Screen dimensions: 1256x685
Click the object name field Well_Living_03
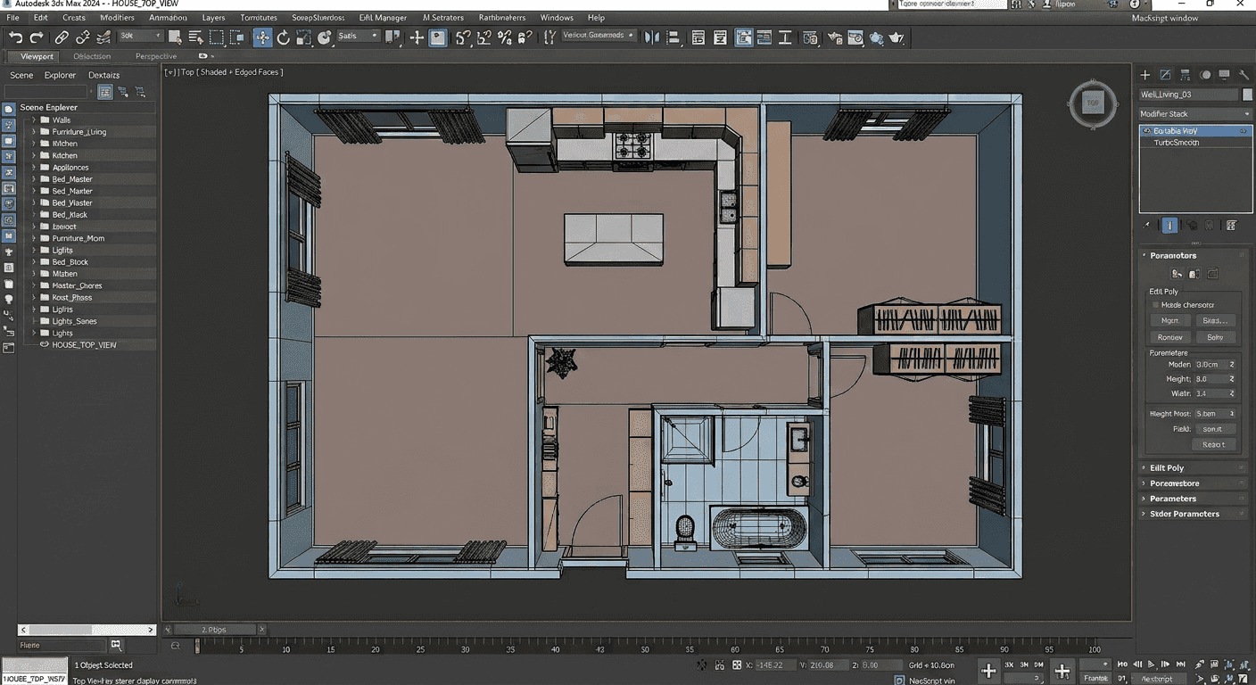pyautogui.click(x=1189, y=95)
